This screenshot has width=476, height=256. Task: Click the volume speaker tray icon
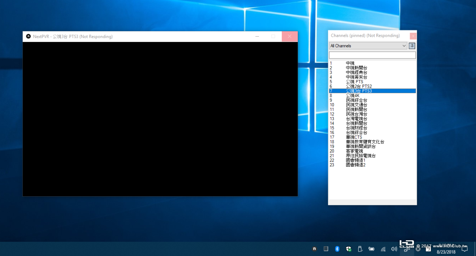pyautogui.click(x=394, y=249)
